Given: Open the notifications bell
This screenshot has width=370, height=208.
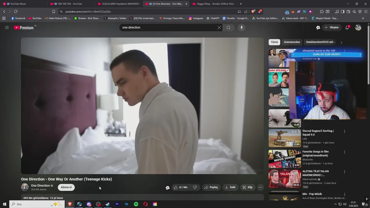Looking at the screenshot, I should point(347,27).
